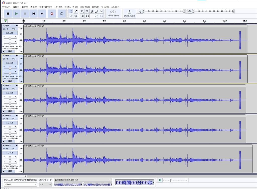257x189 pixels.
Task: Skip to end with the transport button
Action: tap(42, 14)
